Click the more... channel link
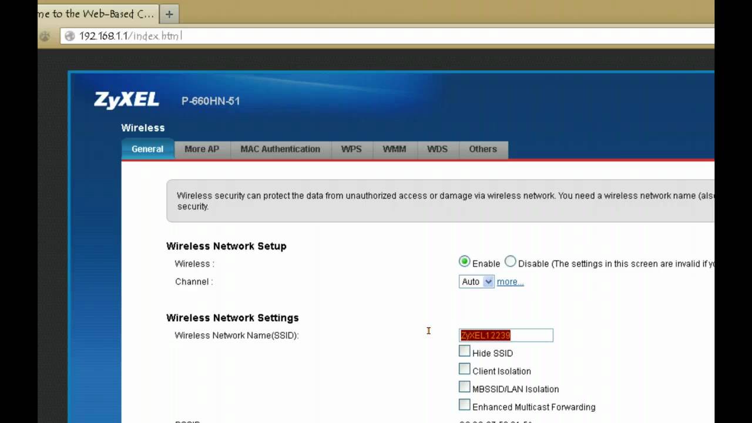 click(x=510, y=282)
